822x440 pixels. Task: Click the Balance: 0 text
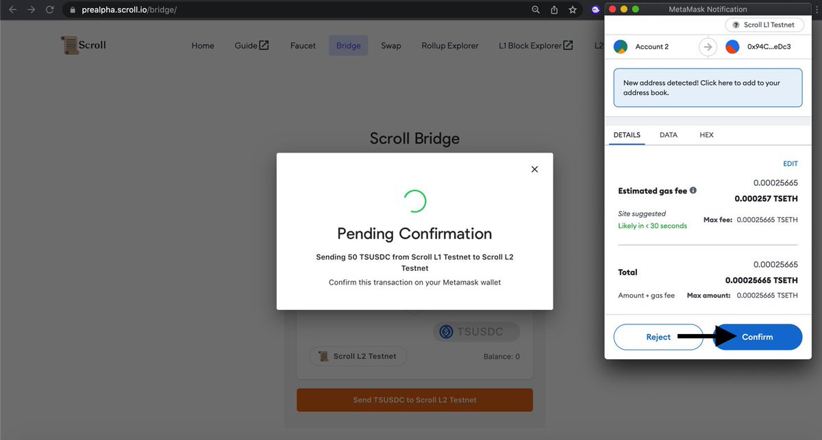coord(501,357)
